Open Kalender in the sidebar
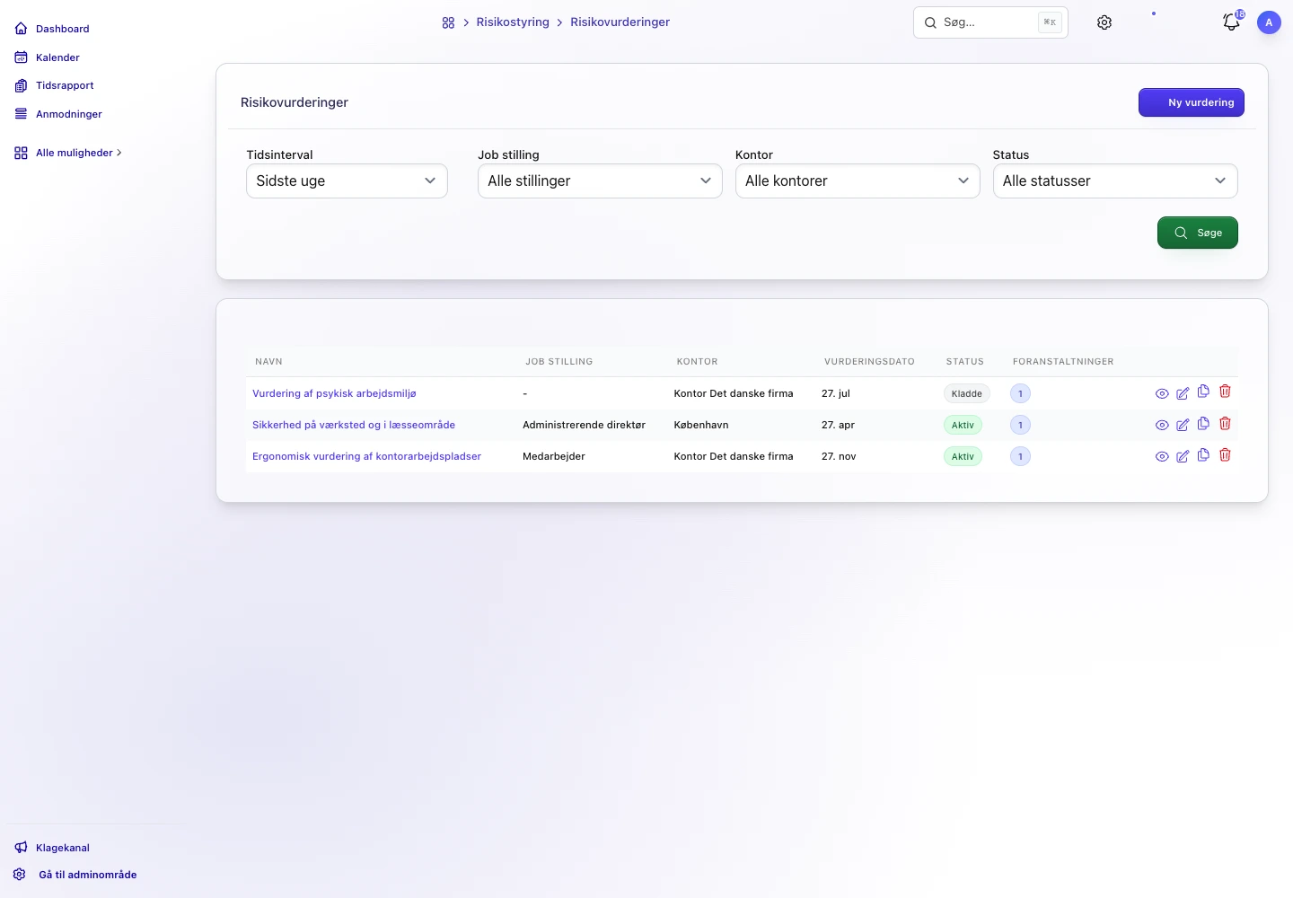This screenshot has height=898, width=1293. coord(48,57)
